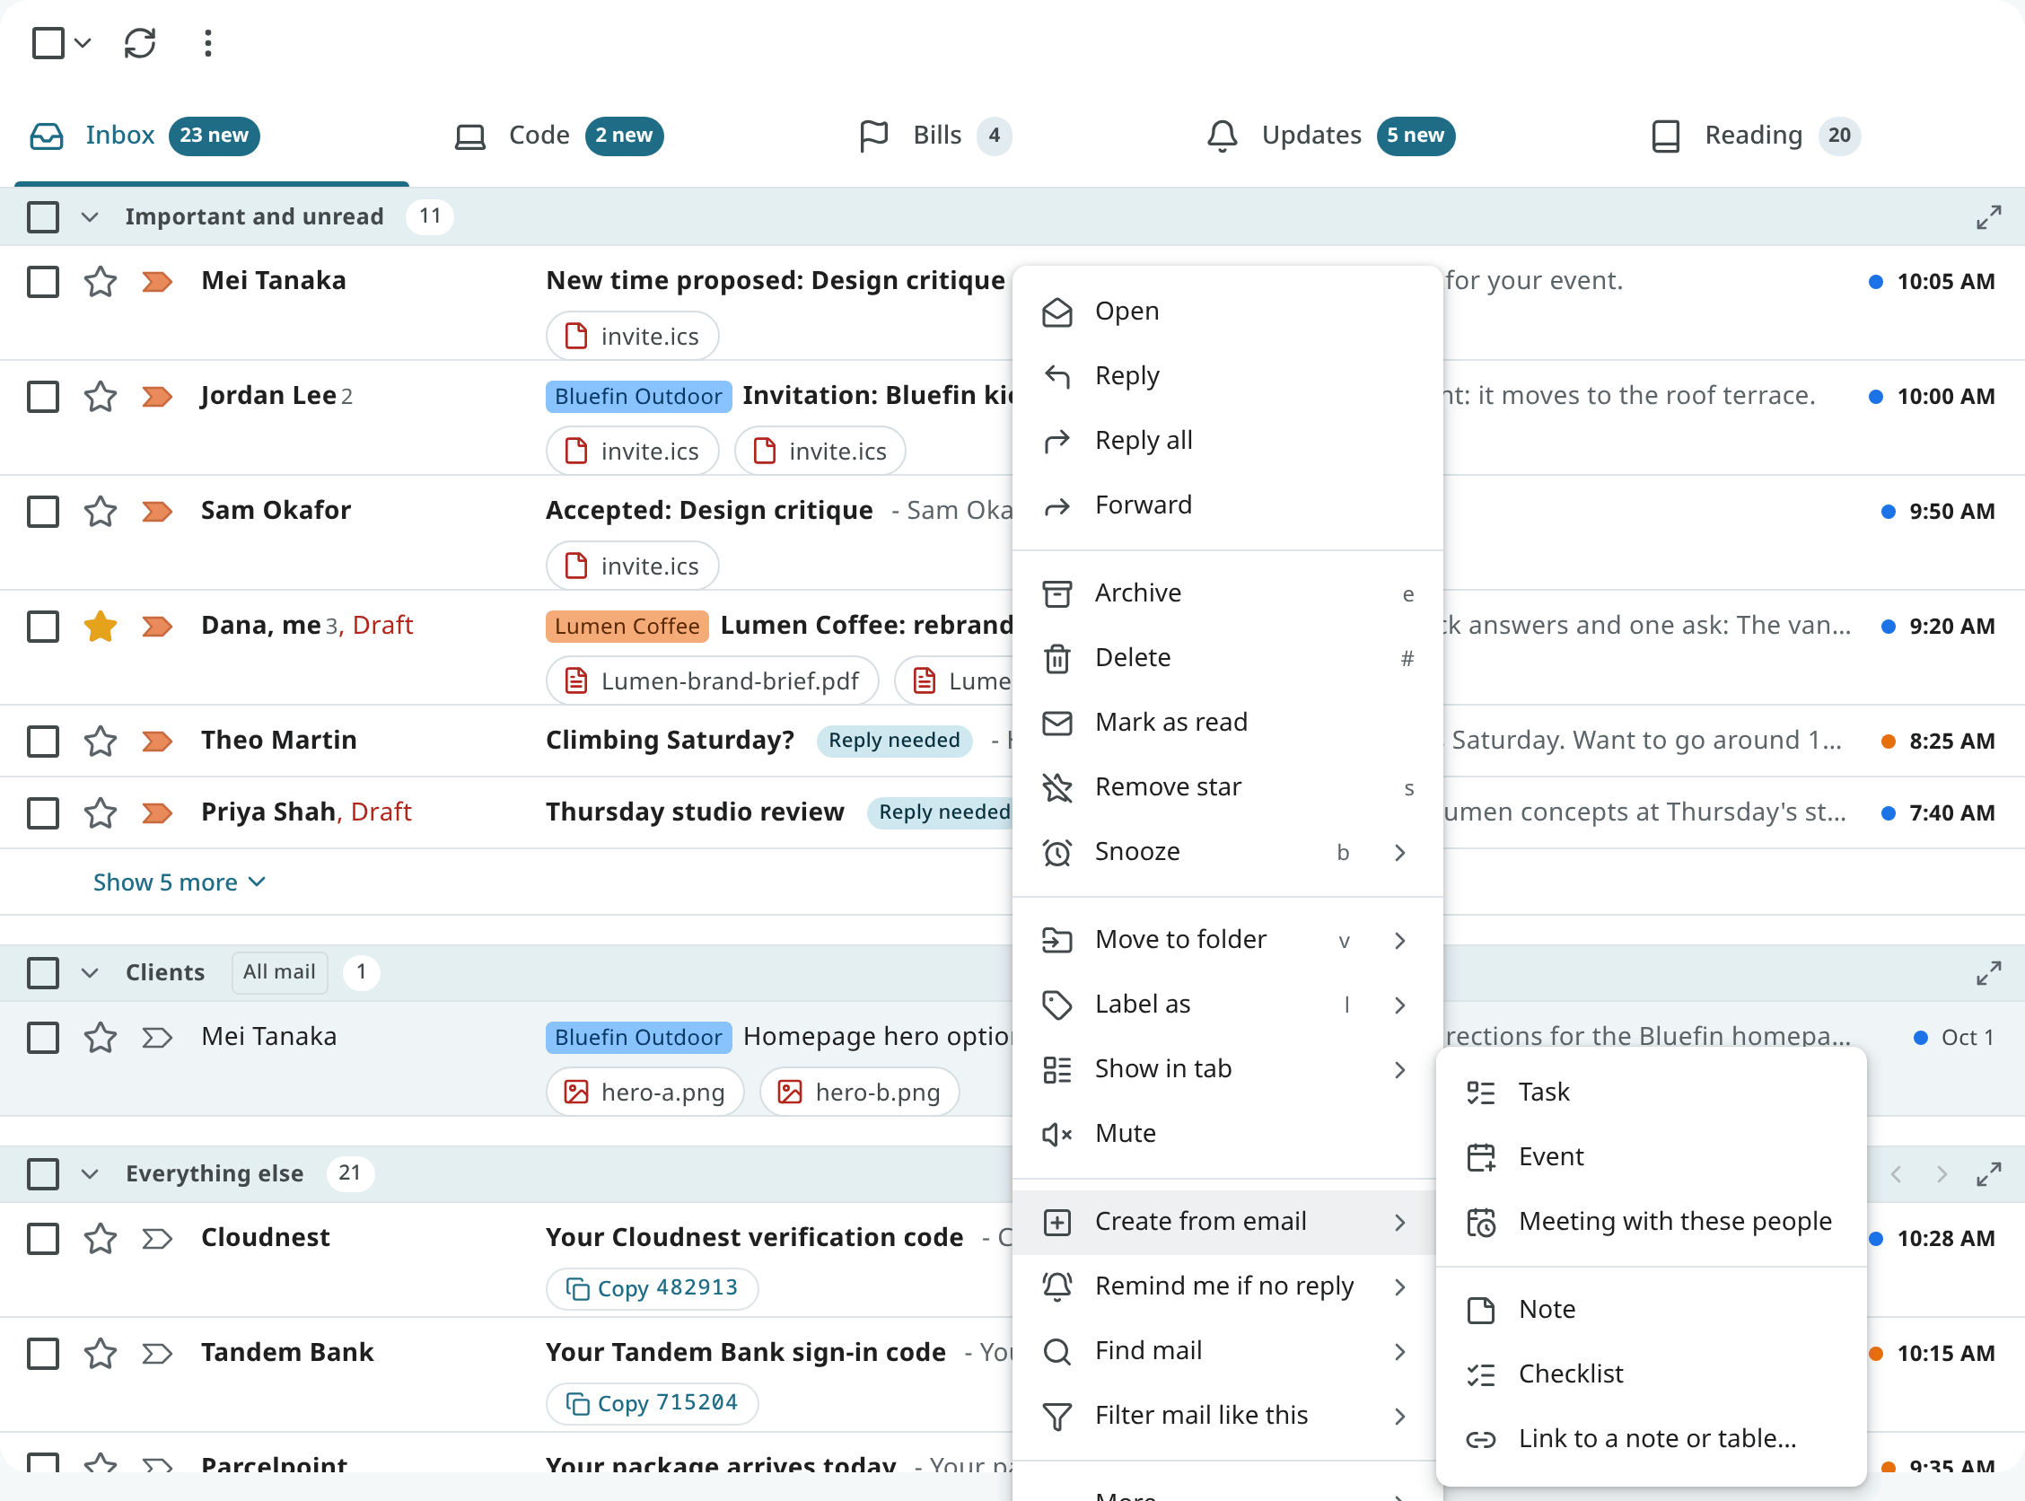
Task: Select the Mei Tanaka 10:05 AM email checkbox
Action: tap(43, 282)
